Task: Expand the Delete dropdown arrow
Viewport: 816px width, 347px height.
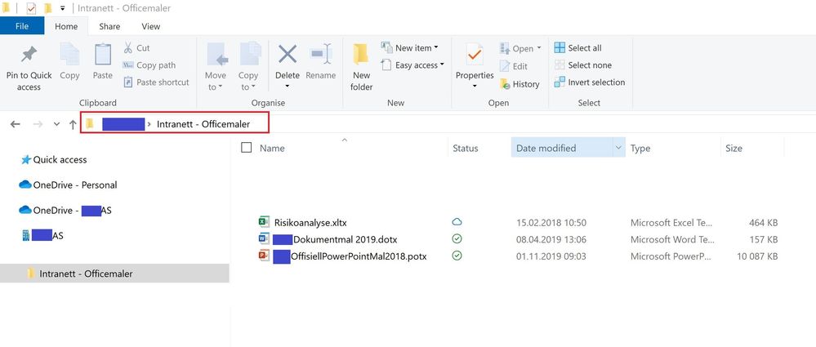Action: [x=288, y=87]
